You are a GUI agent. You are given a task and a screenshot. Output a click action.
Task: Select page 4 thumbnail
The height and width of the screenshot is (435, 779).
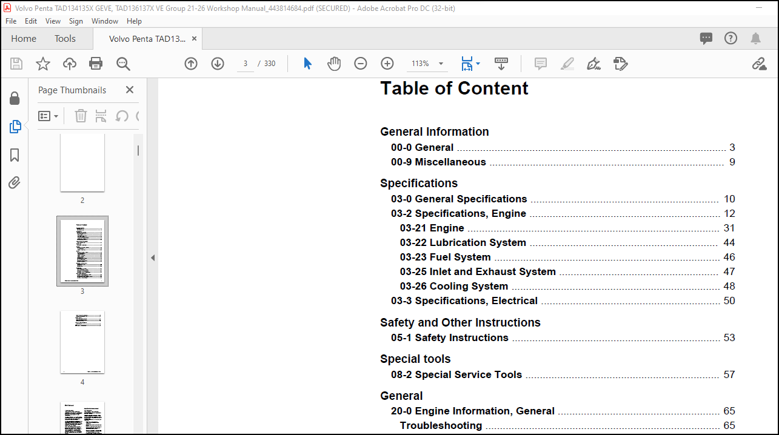(x=82, y=342)
